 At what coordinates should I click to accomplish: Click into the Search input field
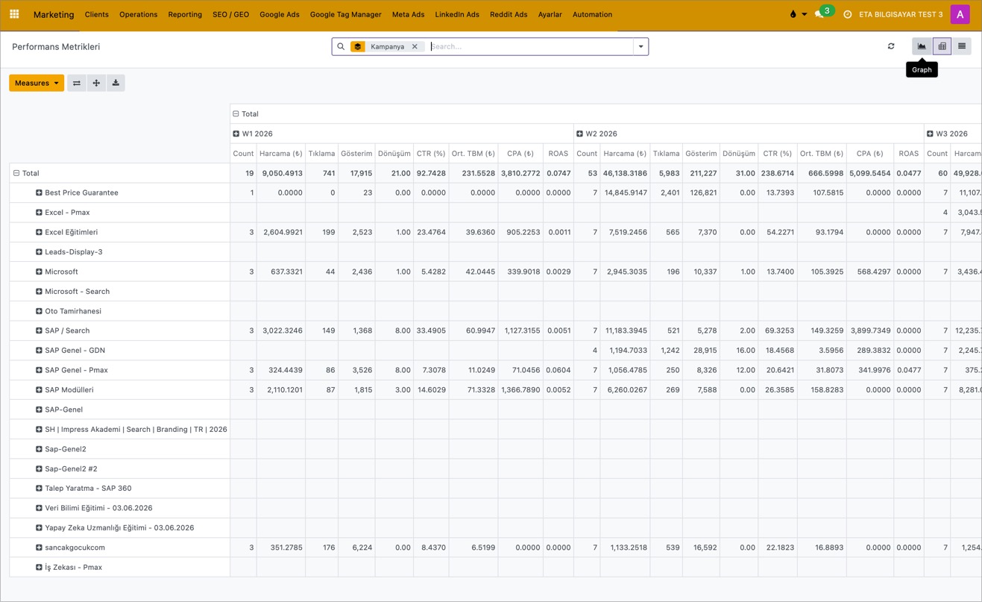click(x=529, y=46)
